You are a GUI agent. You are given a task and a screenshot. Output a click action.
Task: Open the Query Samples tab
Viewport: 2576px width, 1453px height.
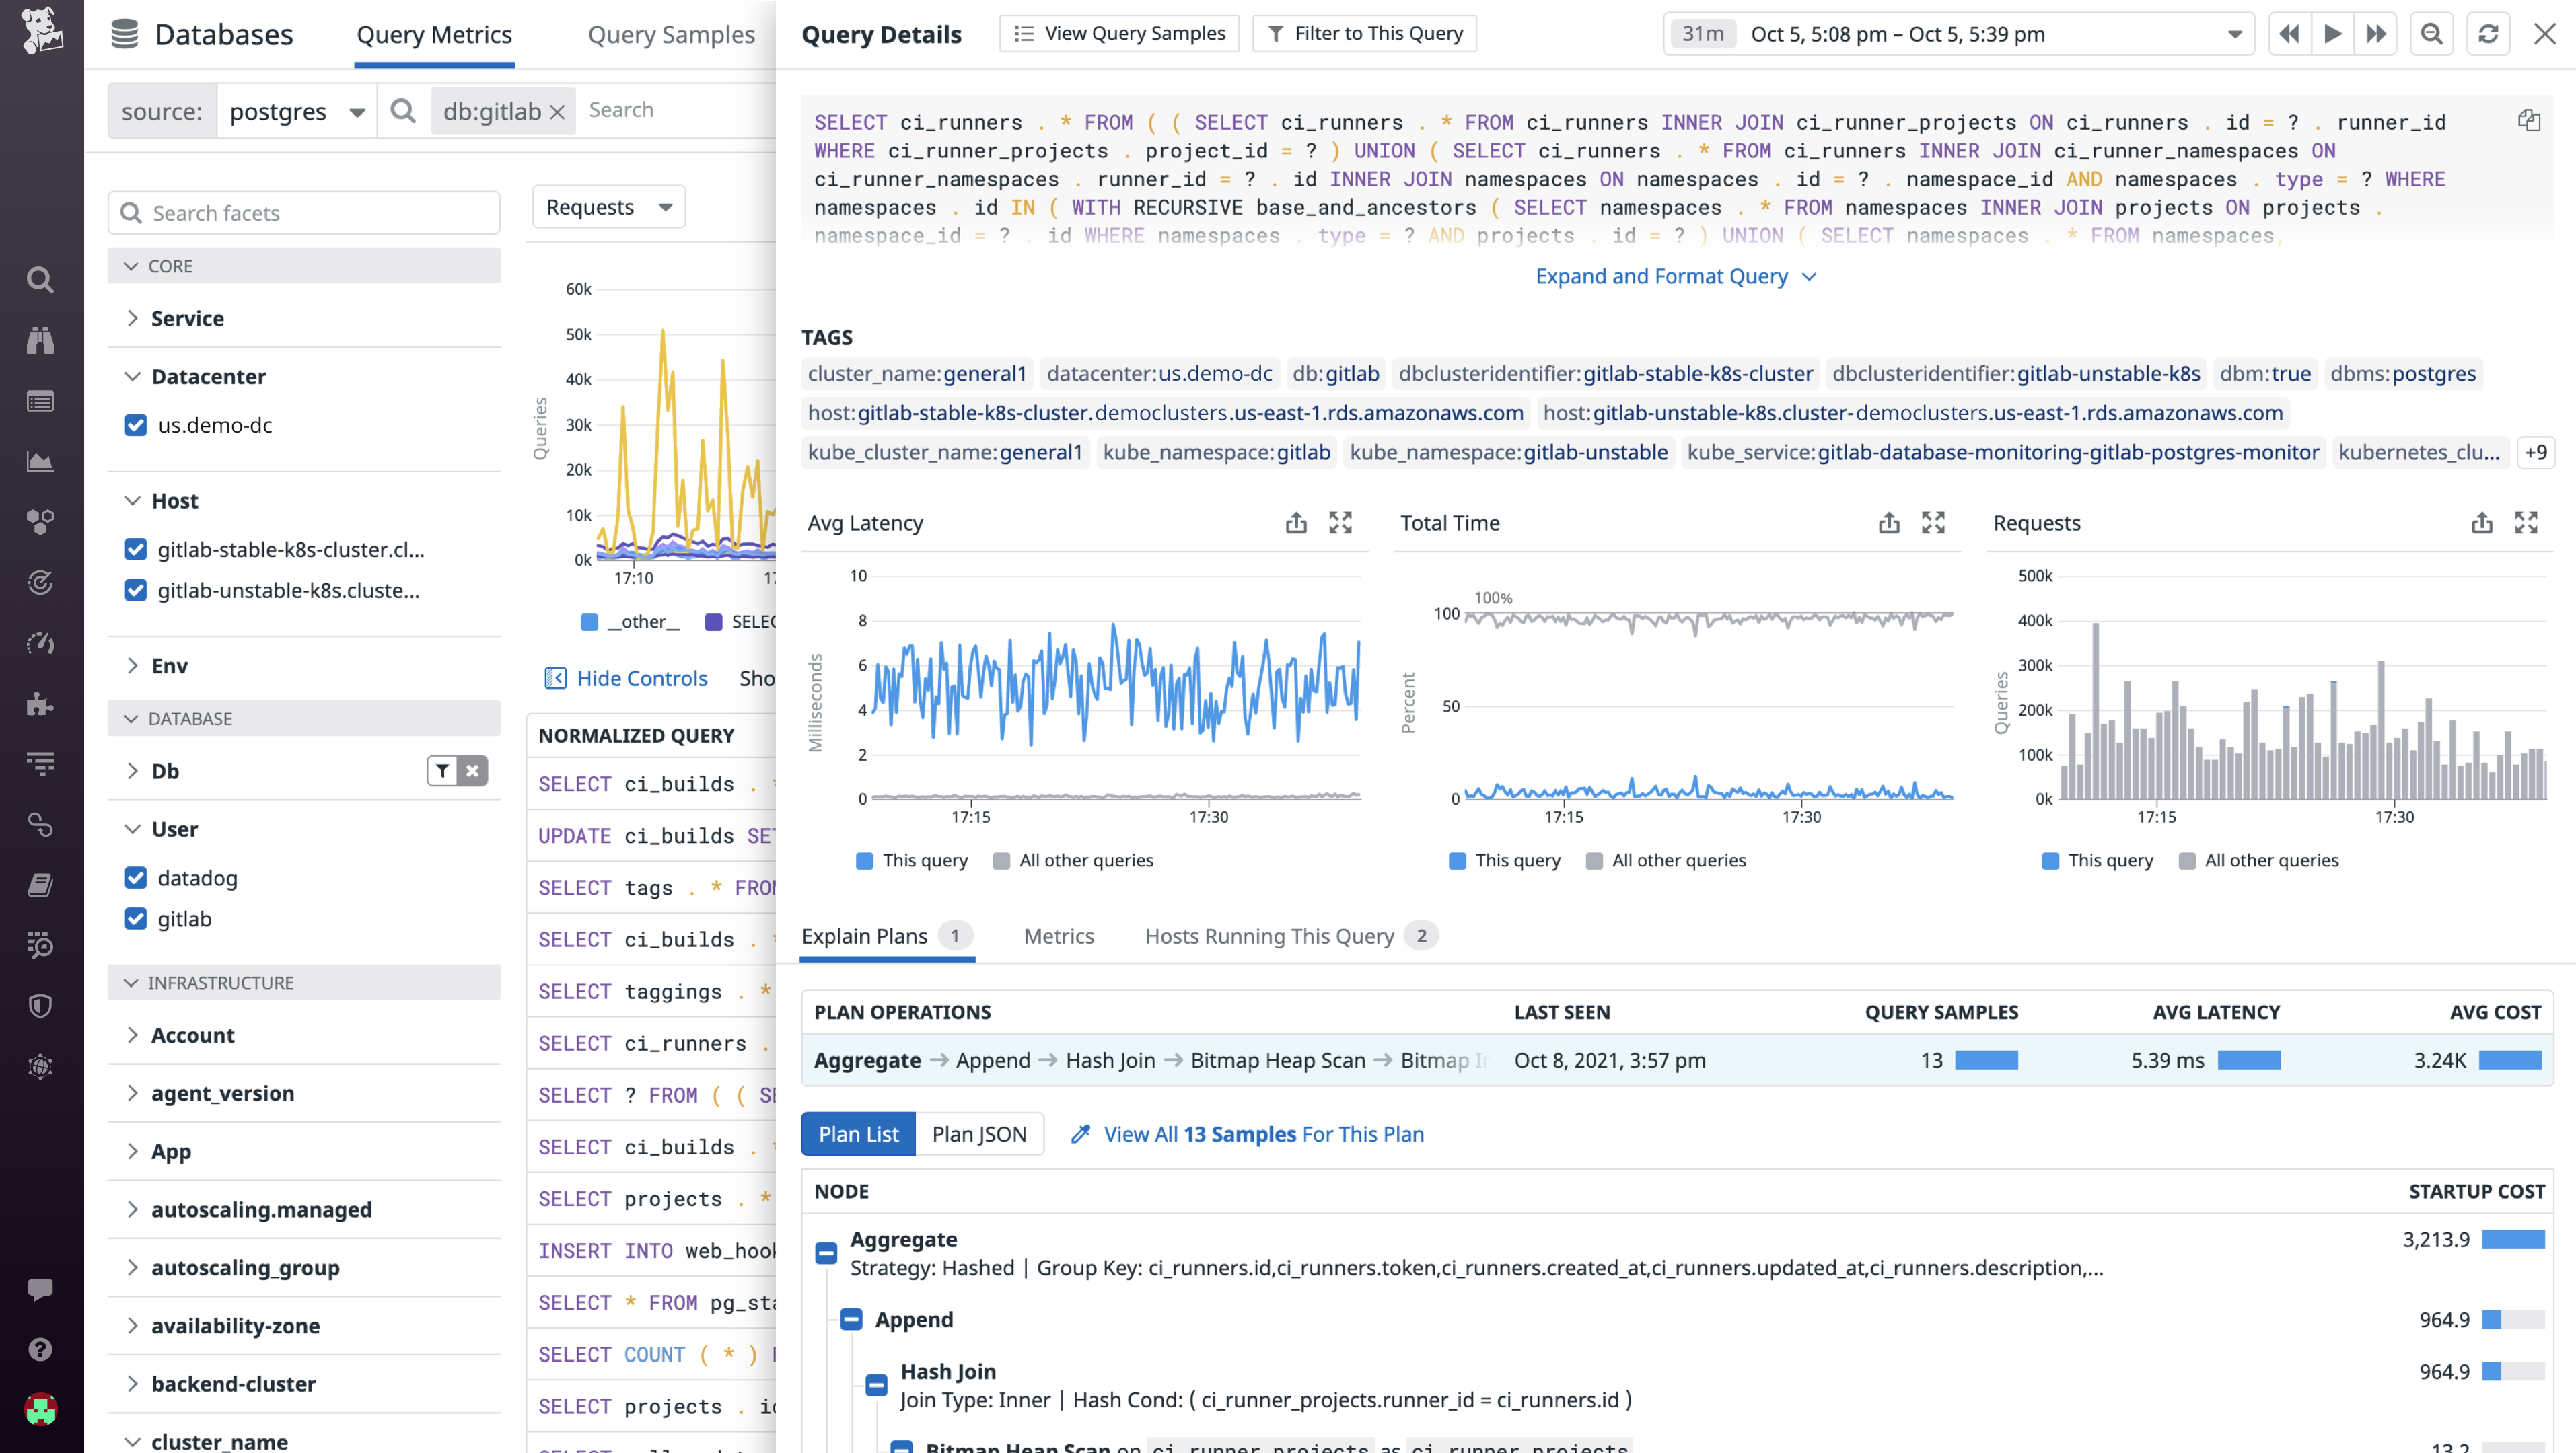671,34
